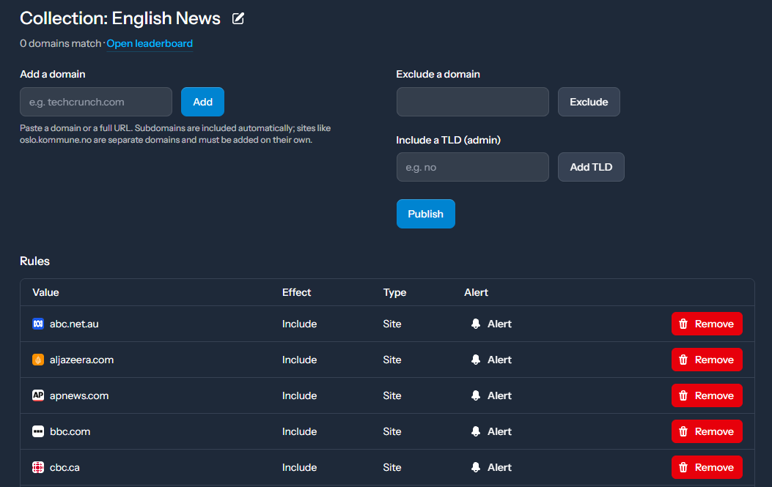Toggle Alert for apnews.com

(491, 395)
